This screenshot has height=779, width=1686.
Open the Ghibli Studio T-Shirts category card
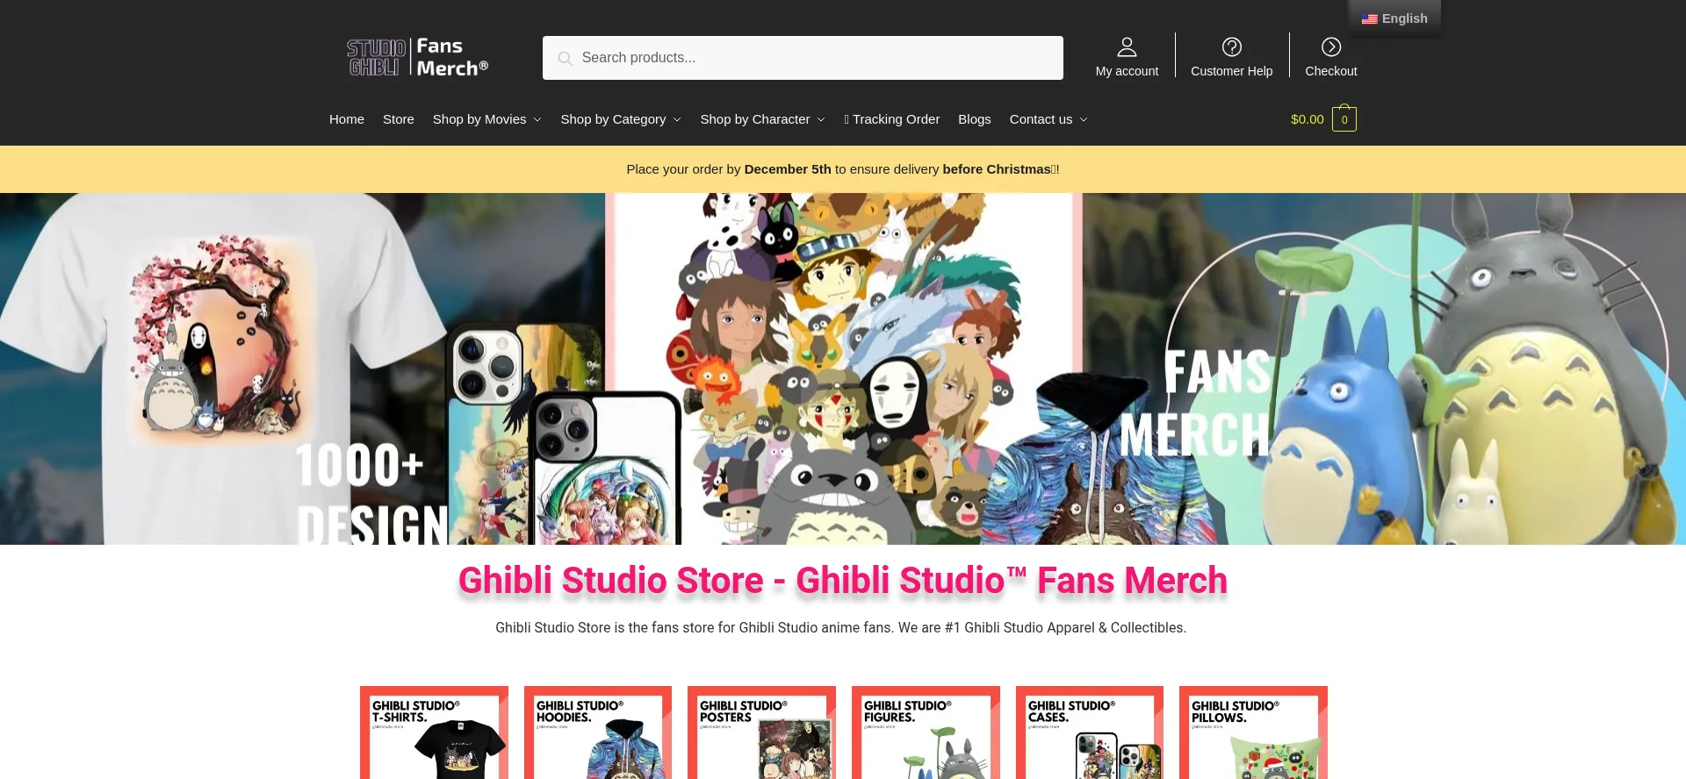pos(434,733)
